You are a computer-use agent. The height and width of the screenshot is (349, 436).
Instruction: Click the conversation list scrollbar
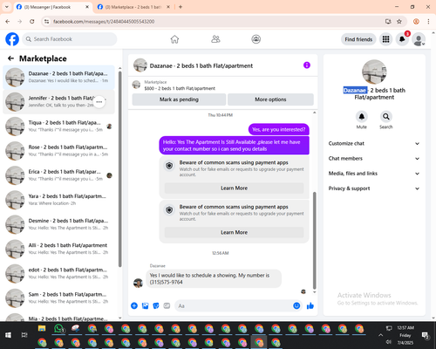point(120,168)
